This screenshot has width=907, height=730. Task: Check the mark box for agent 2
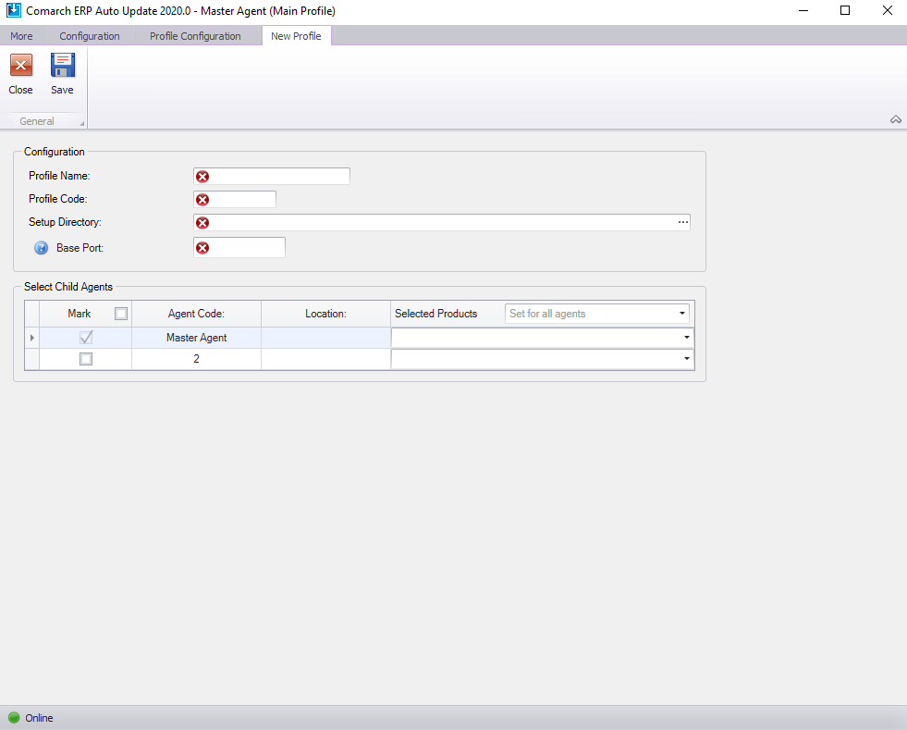tap(86, 359)
